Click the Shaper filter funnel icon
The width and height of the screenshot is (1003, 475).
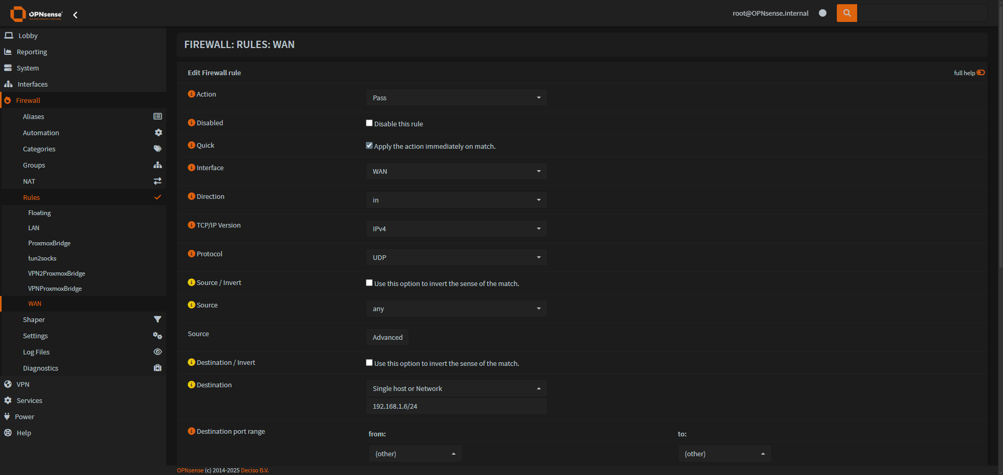pos(157,319)
